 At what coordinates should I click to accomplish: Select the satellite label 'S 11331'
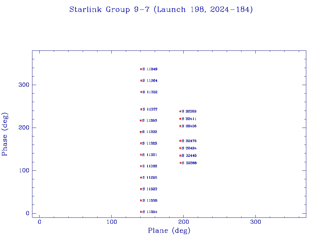[150, 155]
